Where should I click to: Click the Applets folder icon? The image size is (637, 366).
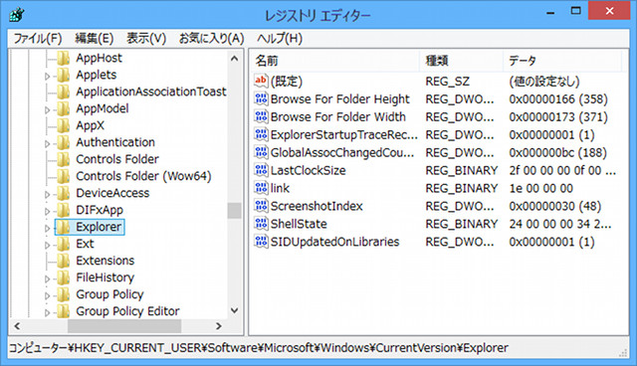click(x=64, y=75)
